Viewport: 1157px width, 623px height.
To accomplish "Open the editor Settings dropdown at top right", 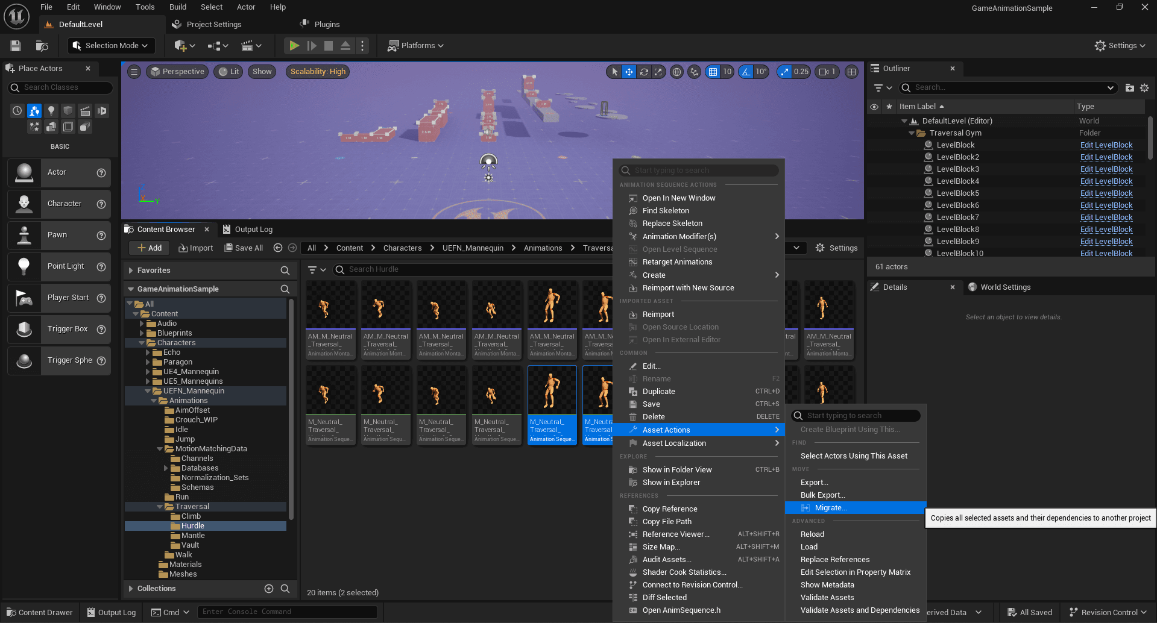I will [x=1120, y=46].
